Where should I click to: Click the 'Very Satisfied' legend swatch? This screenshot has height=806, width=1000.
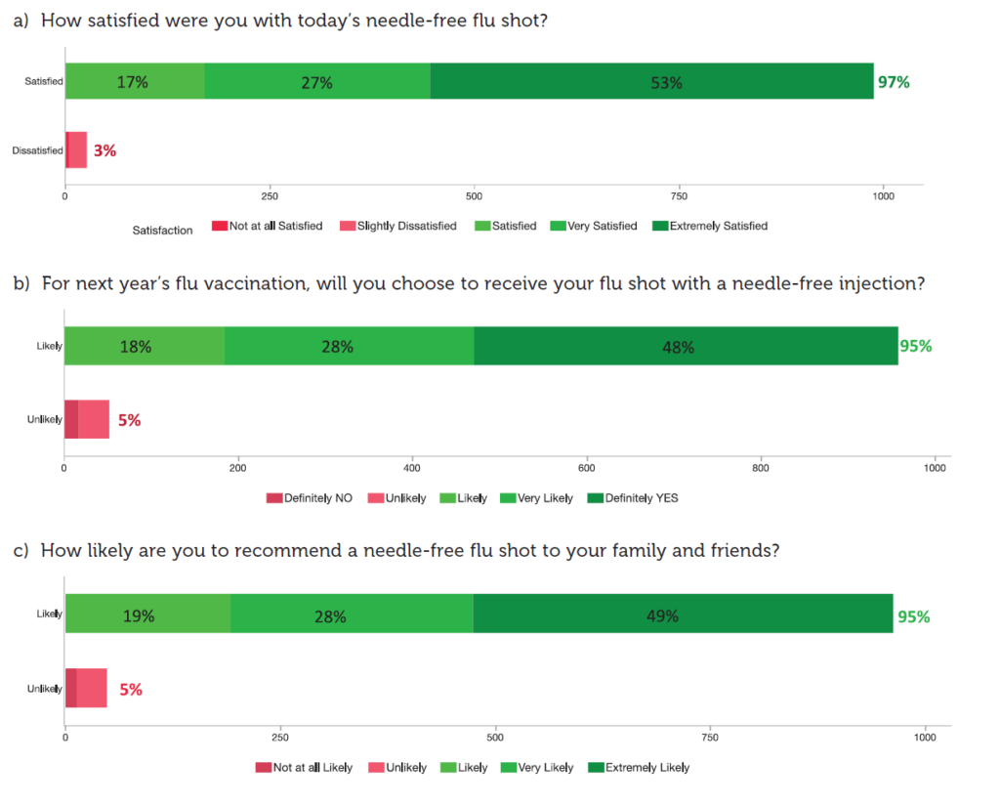pyautogui.click(x=560, y=227)
